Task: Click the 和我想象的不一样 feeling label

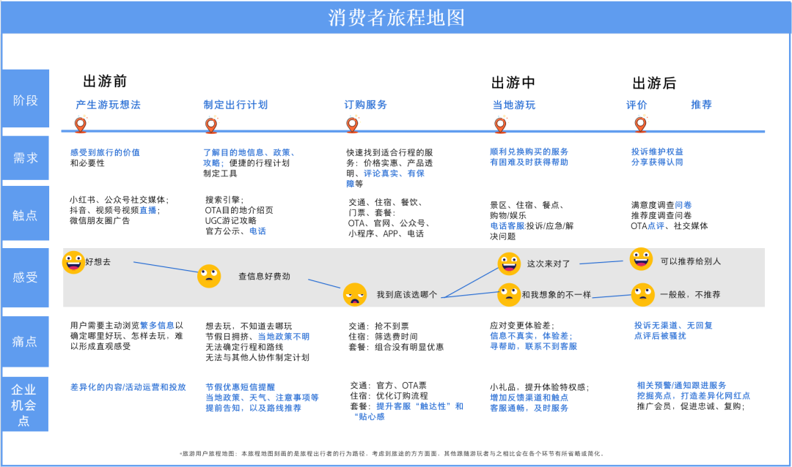Action: 556,294
